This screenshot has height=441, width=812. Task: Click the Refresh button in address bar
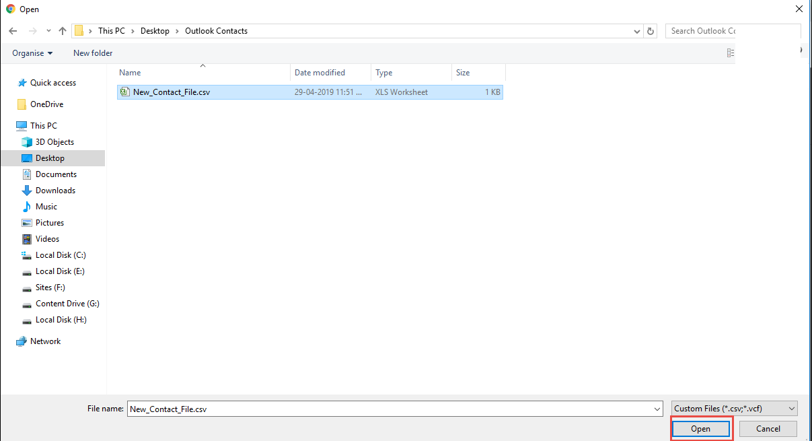(x=651, y=31)
